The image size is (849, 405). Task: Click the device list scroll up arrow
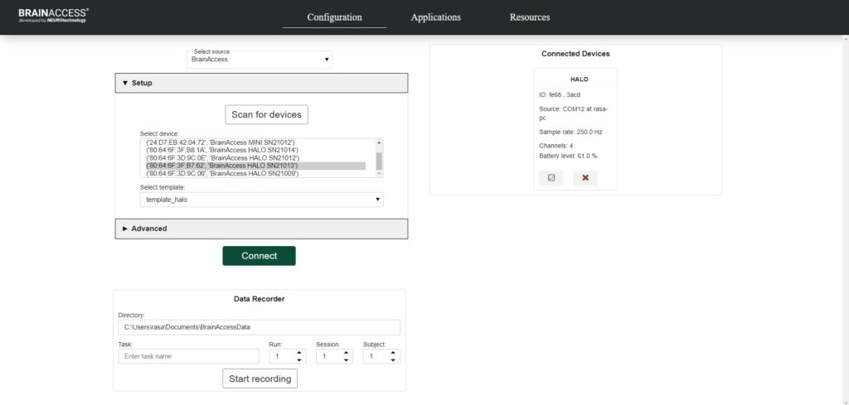point(379,142)
